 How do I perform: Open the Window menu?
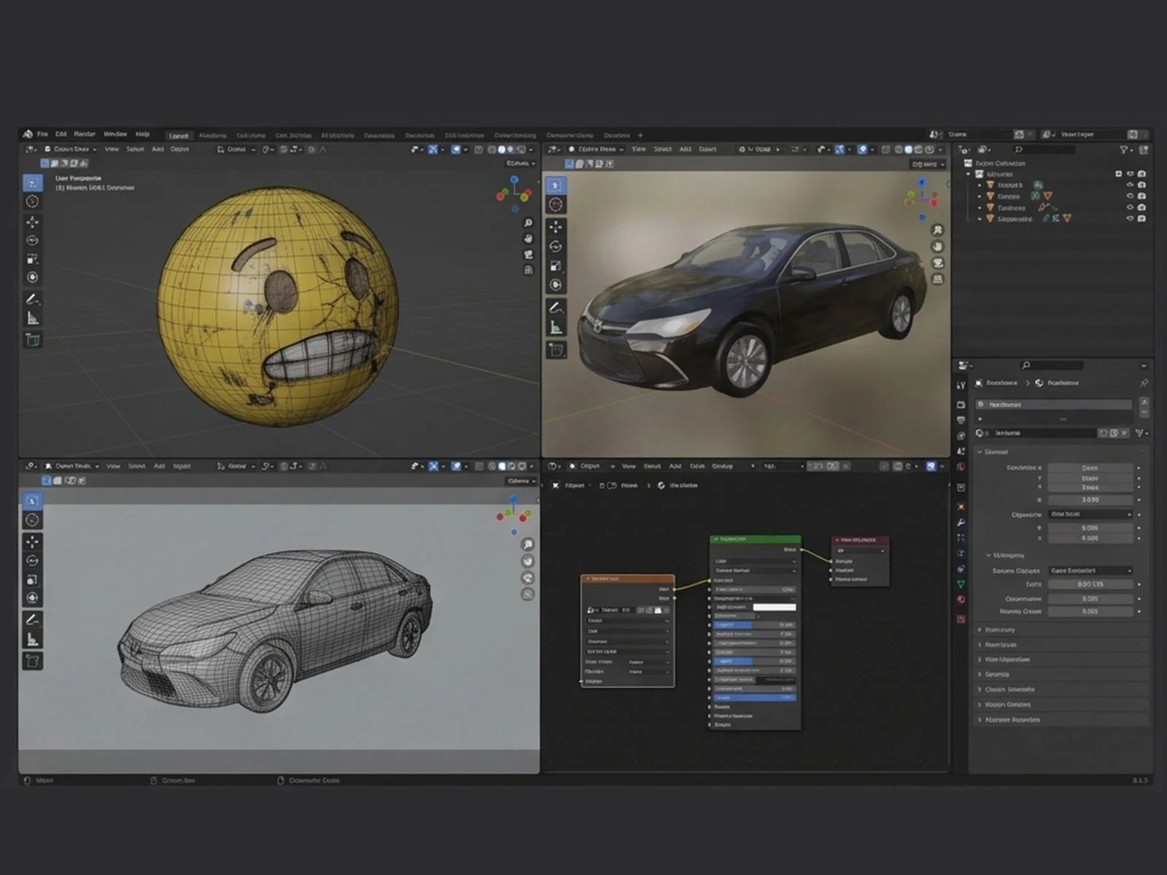click(115, 134)
